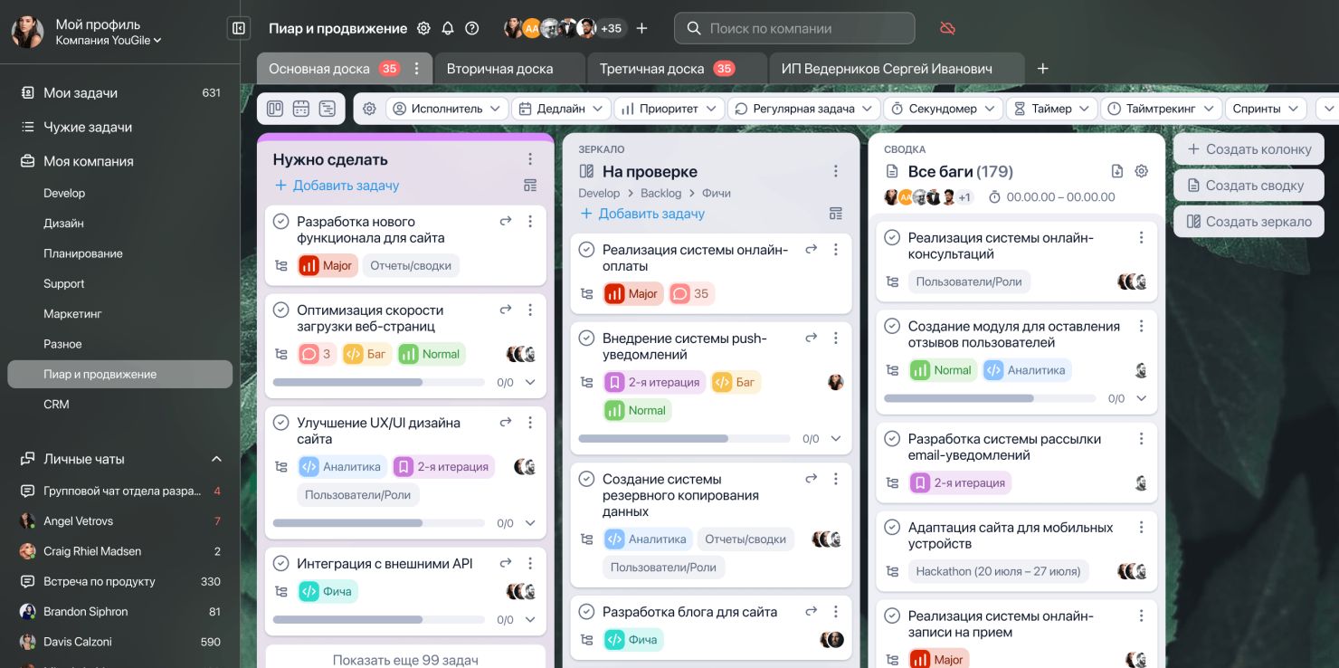Click the notifications bell icon
The image size is (1339, 668).
tap(448, 28)
